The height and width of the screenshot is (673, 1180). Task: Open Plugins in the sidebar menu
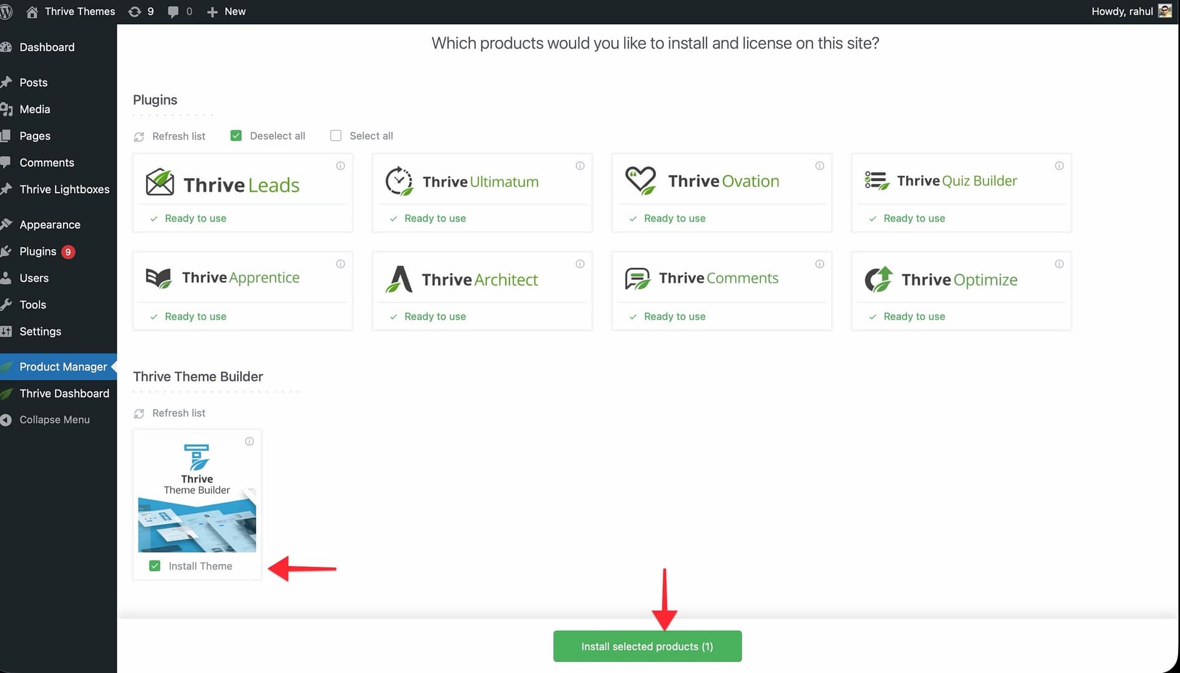pos(38,251)
